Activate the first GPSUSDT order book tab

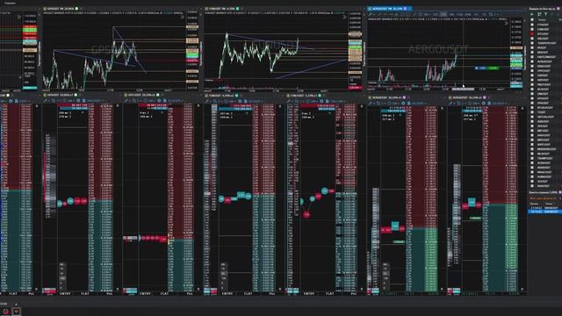pyautogui.click(x=61, y=96)
